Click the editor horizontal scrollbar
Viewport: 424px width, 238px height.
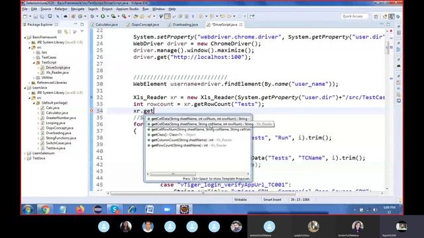[x=203, y=193]
